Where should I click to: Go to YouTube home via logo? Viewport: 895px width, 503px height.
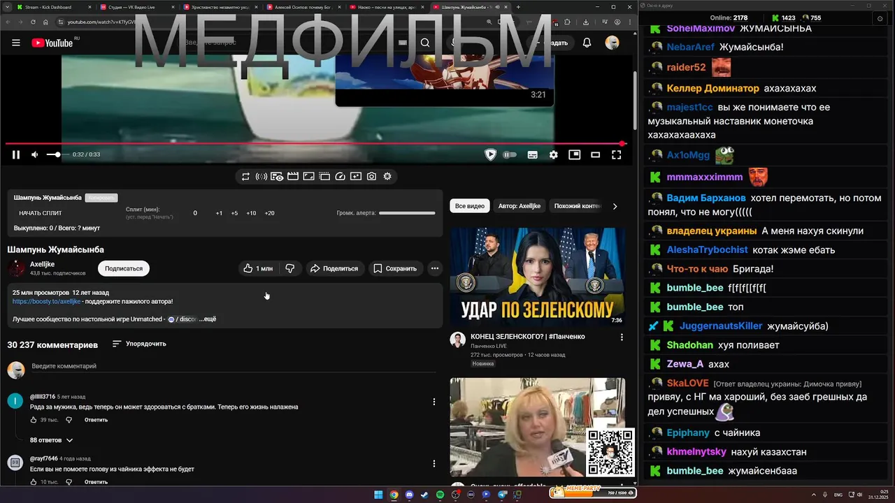52,43
